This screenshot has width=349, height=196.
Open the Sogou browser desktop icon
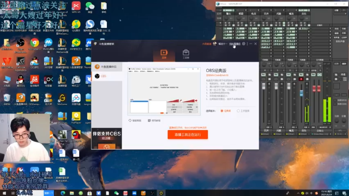tap(90, 27)
